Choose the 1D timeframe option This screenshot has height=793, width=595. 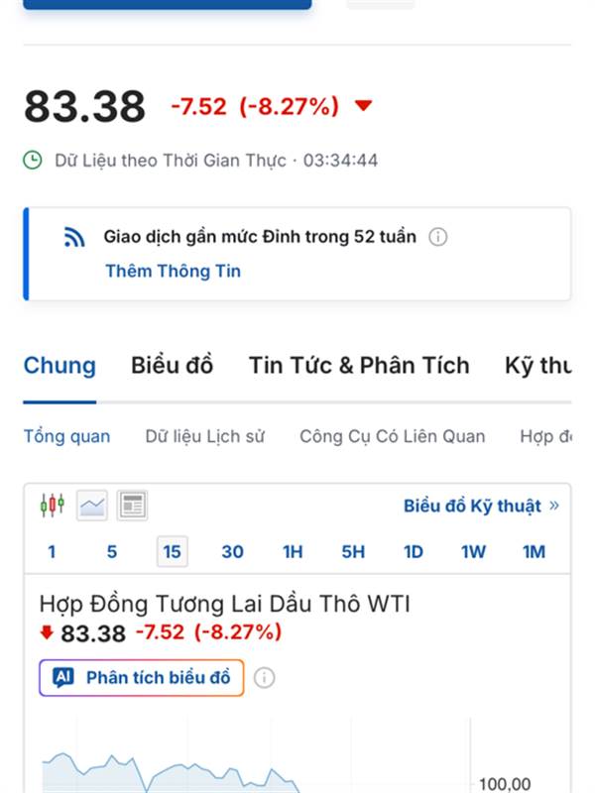click(x=413, y=552)
